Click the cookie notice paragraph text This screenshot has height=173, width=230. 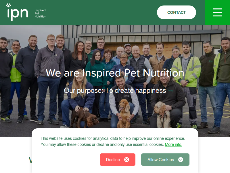tap(113, 141)
